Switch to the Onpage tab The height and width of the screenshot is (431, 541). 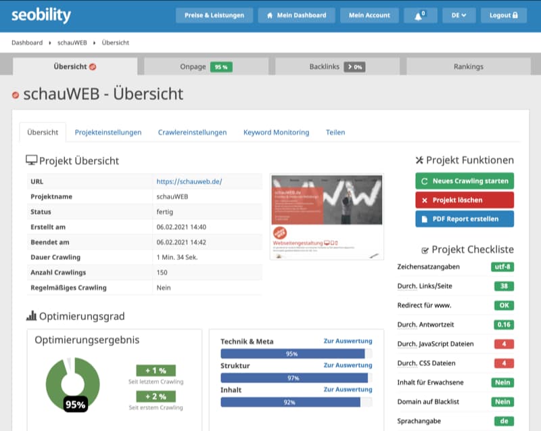pyautogui.click(x=206, y=66)
